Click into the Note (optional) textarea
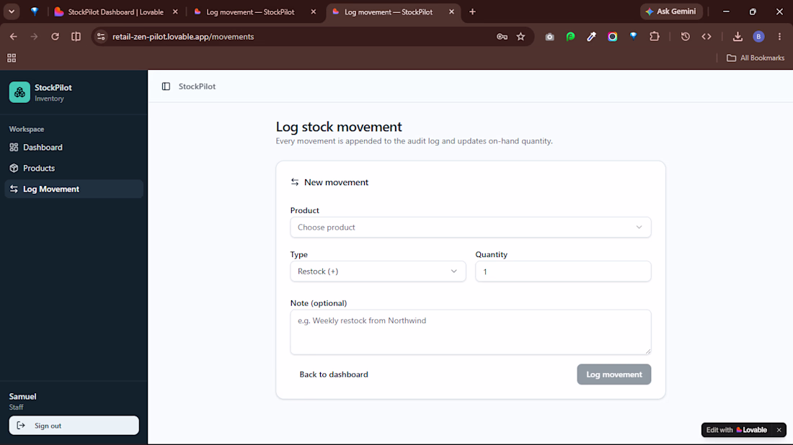The height and width of the screenshot is (445, 793). [470, 332]
